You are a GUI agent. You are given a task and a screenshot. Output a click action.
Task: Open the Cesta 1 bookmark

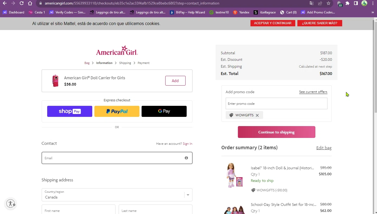point(37,12)
